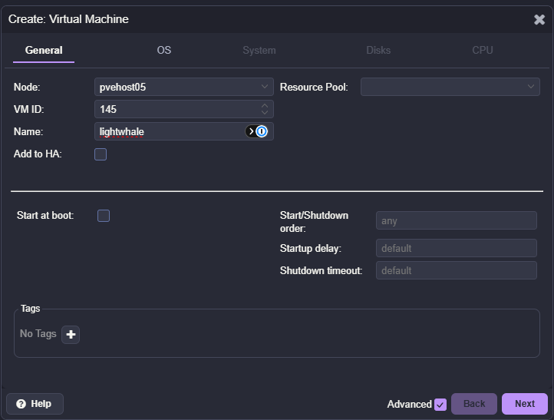554x420 pixels.
Task: Focus the Start/Shutdown order field
Action: [456, 221]
